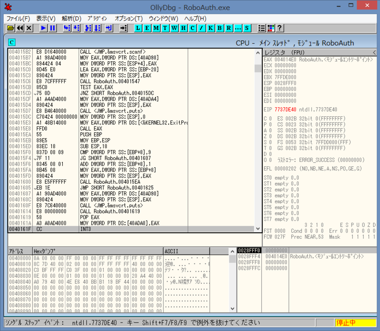Image resolution: width=380 pixels, height=331 pixels.
Task: Select the CALL RoboAuth.00401547 line
Action: [x=131, y=81]
